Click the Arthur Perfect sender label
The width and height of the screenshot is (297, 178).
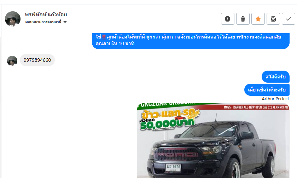pyautogui.click(x=275, y=99)
